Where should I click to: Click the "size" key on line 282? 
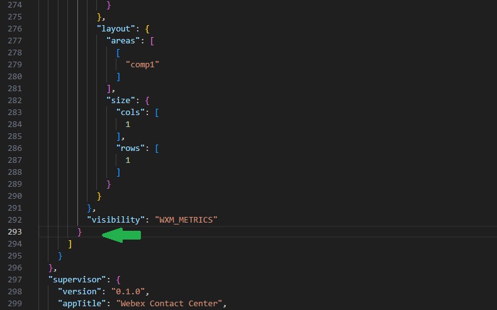(120, 101)
